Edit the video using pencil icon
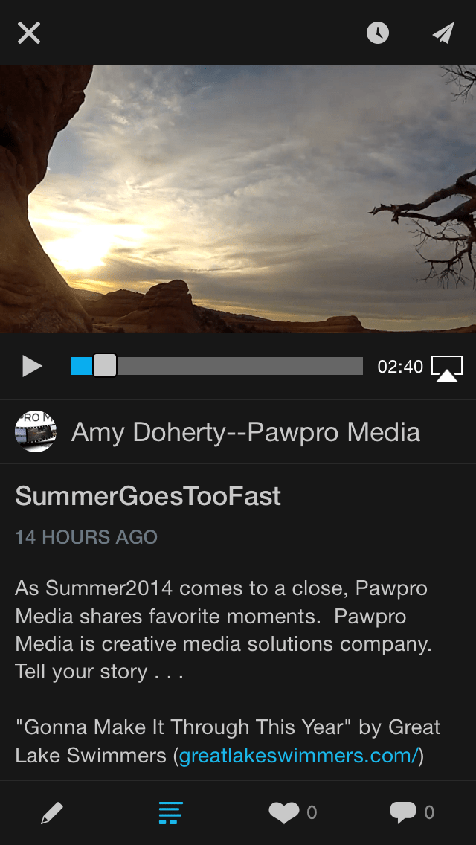 (x=51, y=813)
